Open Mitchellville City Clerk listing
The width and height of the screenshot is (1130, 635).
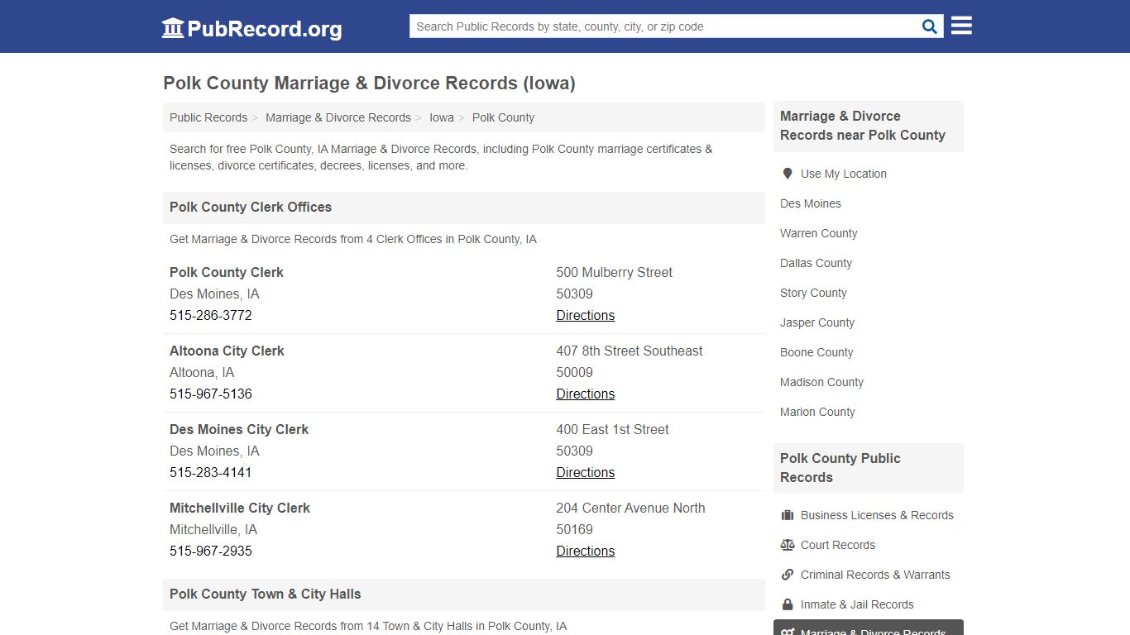point(240,508)
